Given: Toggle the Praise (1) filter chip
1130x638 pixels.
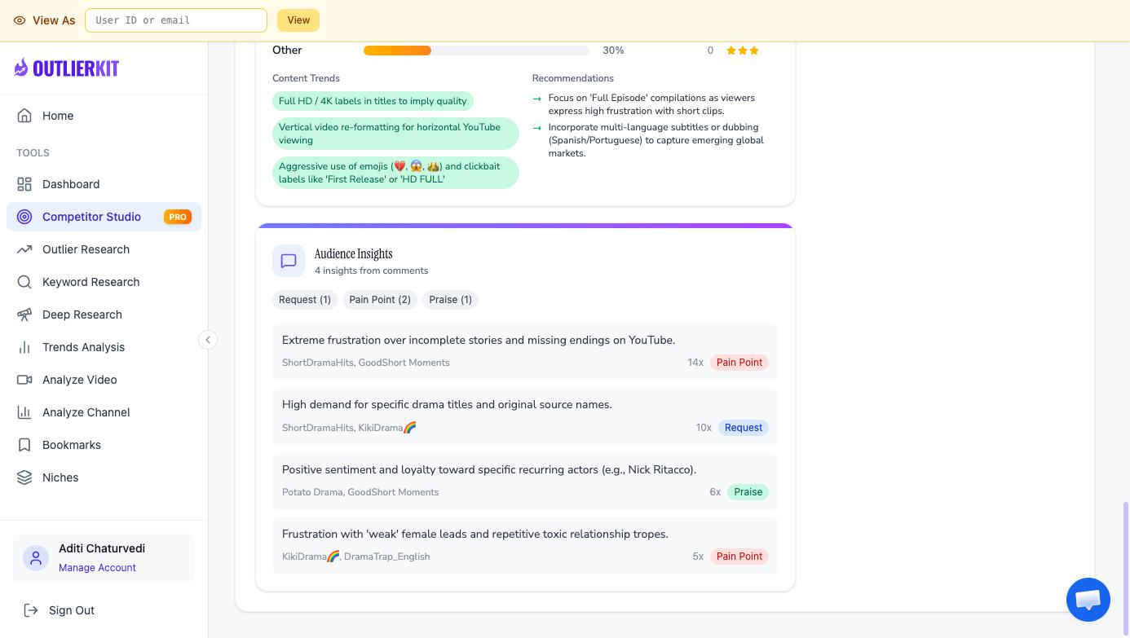Looking at the screenshot, I should click(x=450, y=300).
